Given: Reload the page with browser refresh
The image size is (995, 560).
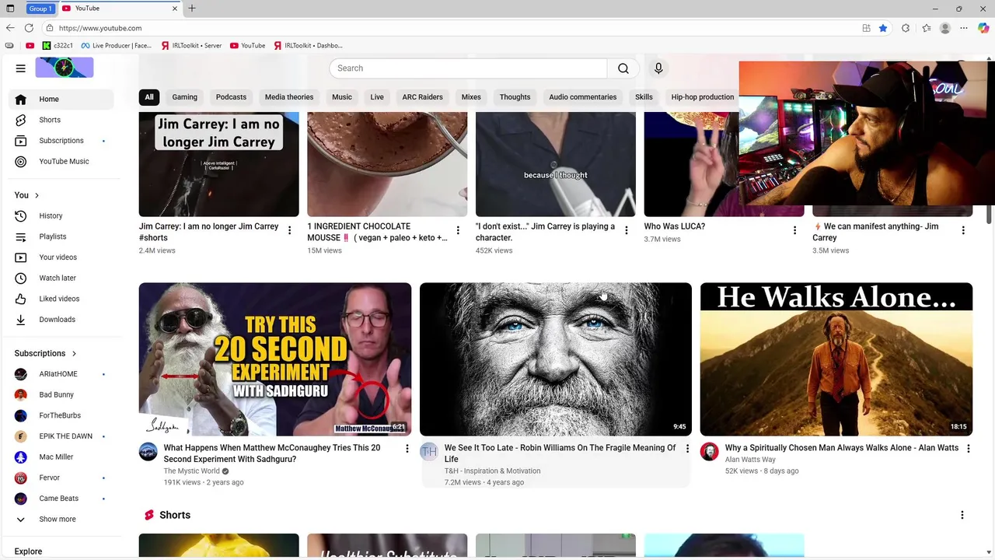Looking at the screenshot, I should [x=29, y=28].
